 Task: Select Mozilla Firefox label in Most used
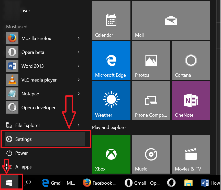tap(36, 38)
